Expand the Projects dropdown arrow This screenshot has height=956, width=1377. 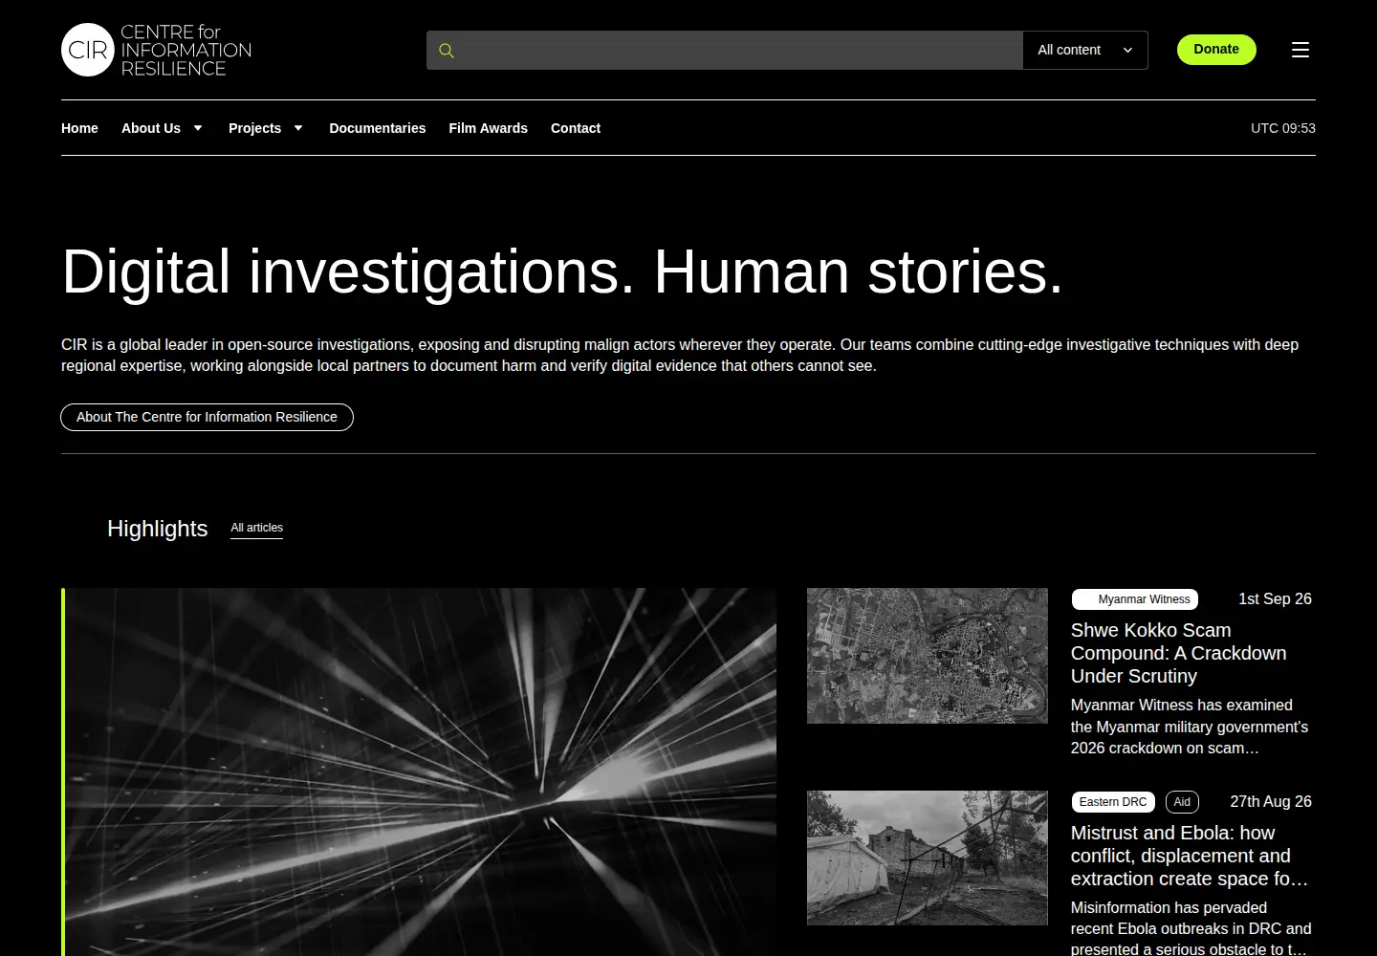[x=298, y=128]
